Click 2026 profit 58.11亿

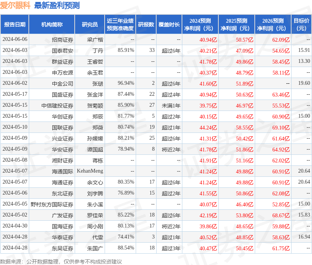point(281,73)
